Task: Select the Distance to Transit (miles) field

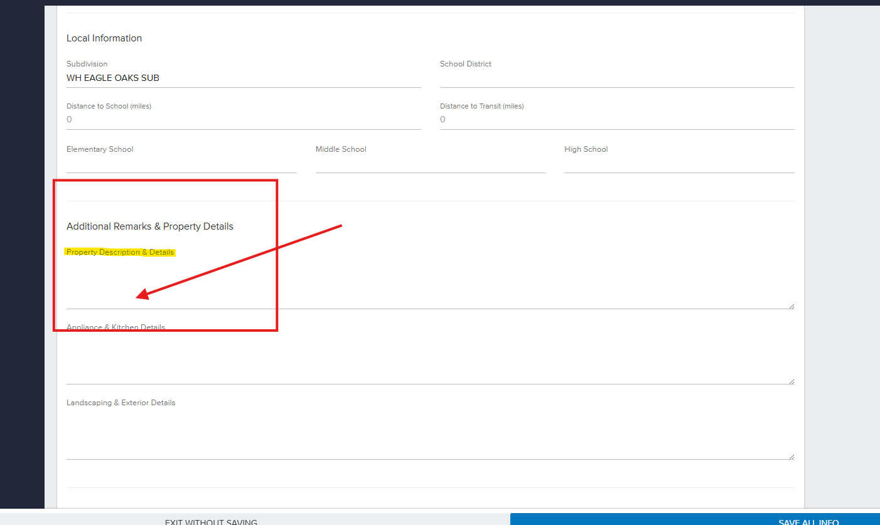Action: point(616,120)
